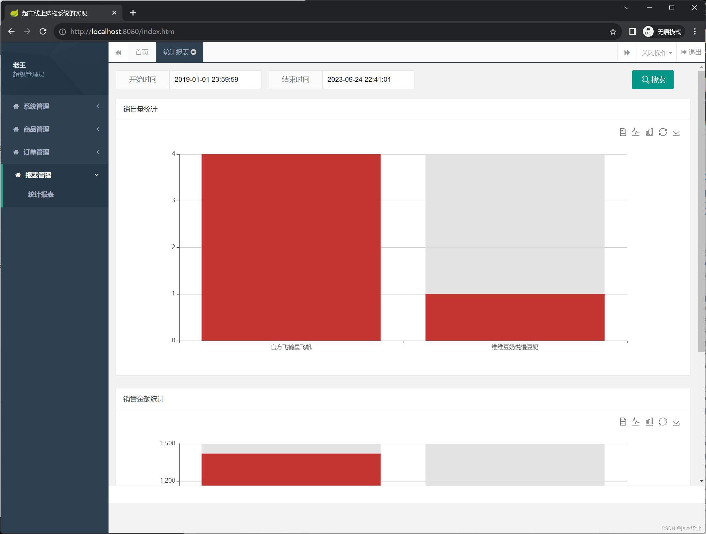Bookmark this page with star icon
Screen dimensions: 706x534
click(x=613, y=32)
